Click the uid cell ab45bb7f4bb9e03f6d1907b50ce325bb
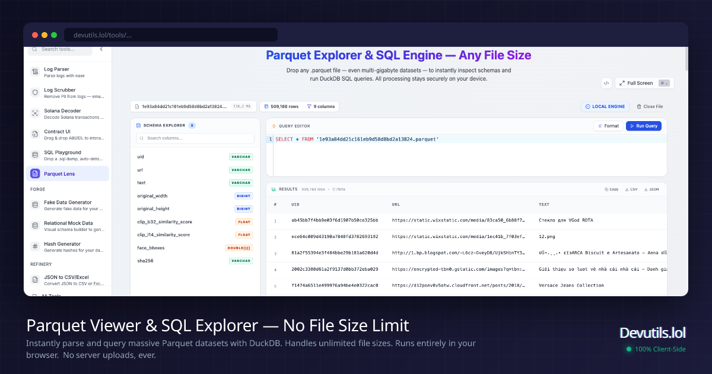This screenshot has width=712, height=374. (x=335, y=220)
